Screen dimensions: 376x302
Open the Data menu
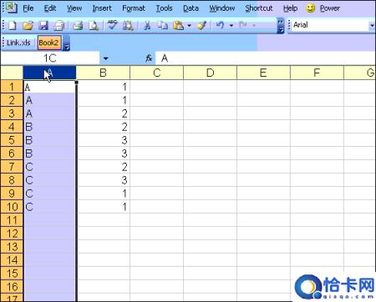[191, 8]
